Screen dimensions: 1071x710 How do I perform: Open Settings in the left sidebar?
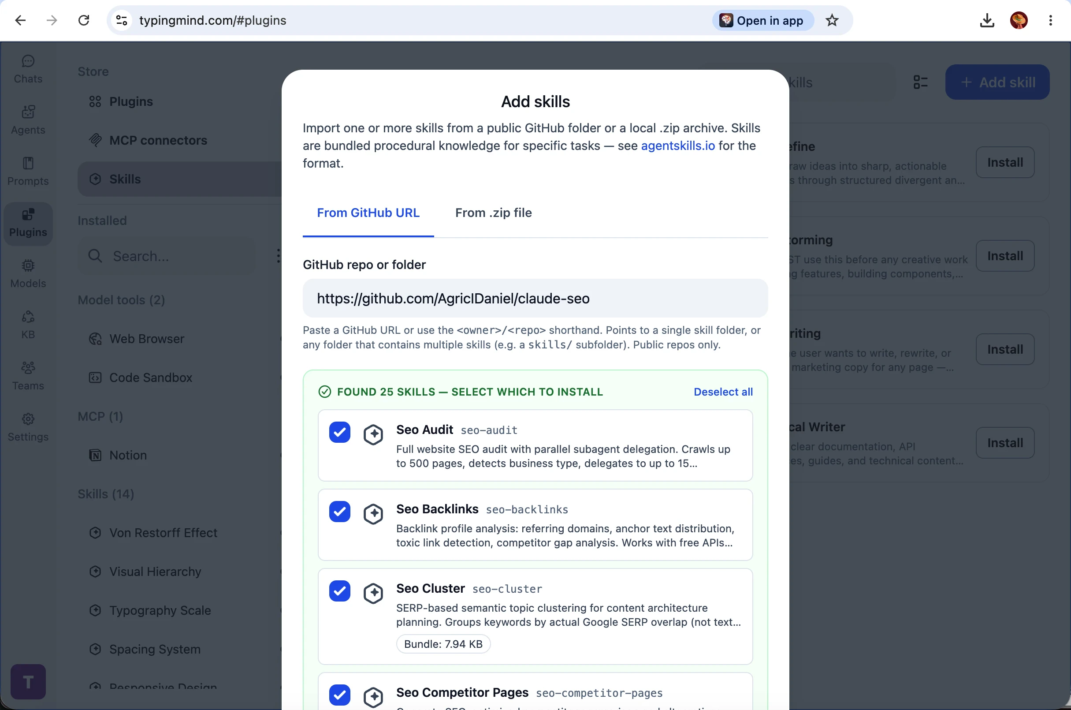pos(28,428)
